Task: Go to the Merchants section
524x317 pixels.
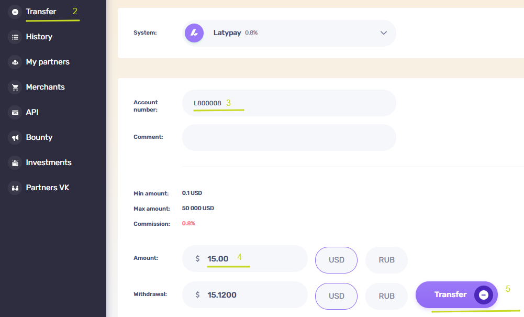Action: pos(46,87)
